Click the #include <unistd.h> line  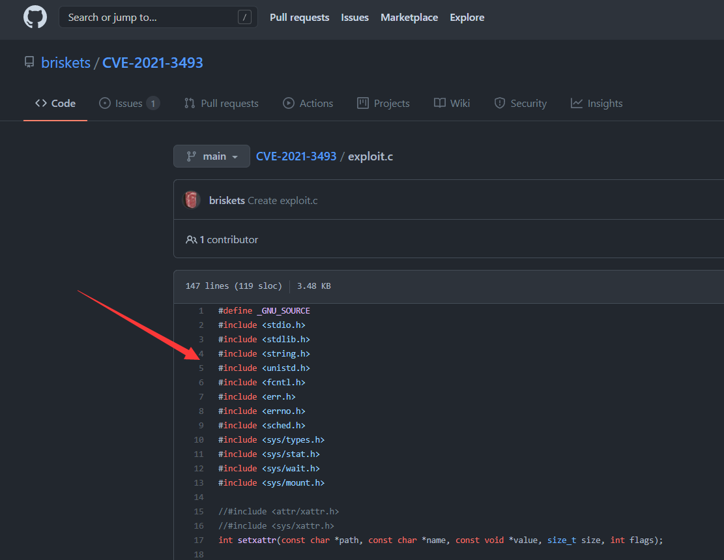click(264, 368)
